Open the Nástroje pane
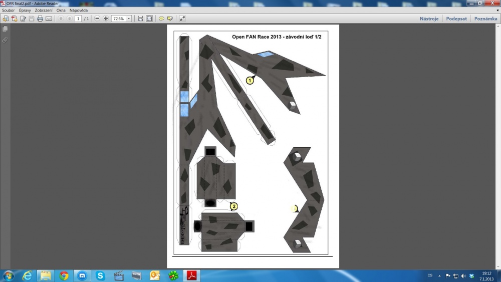This screenshot has width=501, height=282. [429, 19]
